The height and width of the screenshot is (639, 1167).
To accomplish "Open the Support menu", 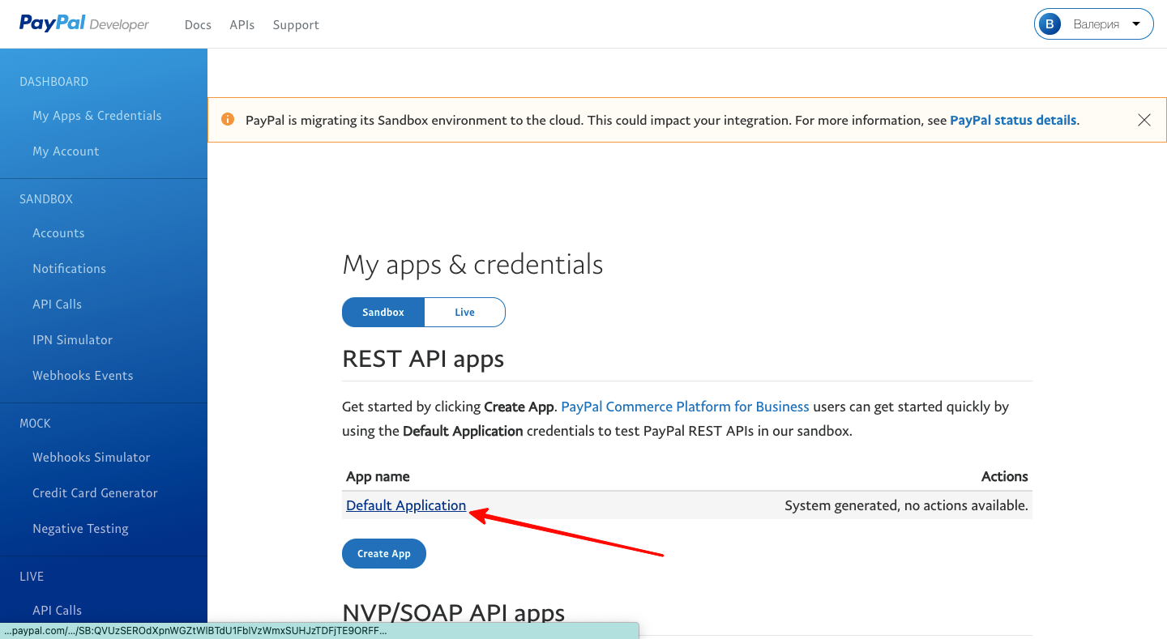I will (x=296, y=25).
